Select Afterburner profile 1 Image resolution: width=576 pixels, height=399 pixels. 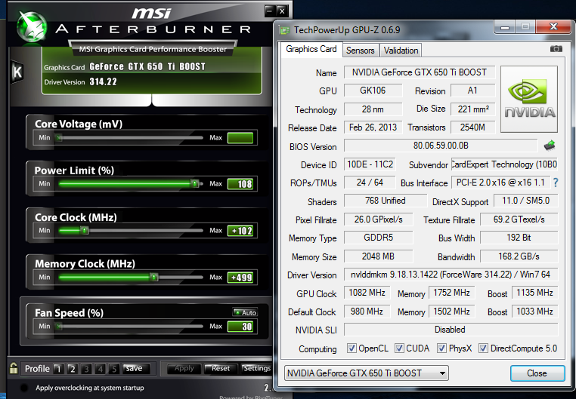[x=58, y=369]
